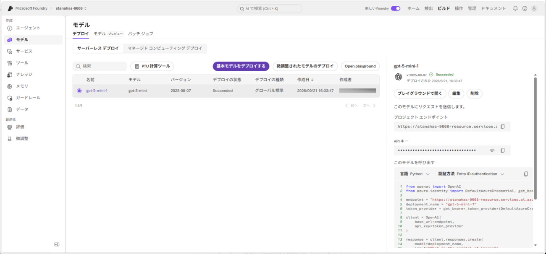
Task: Switch to the デプロイ tab
Action: coord(81,34)
